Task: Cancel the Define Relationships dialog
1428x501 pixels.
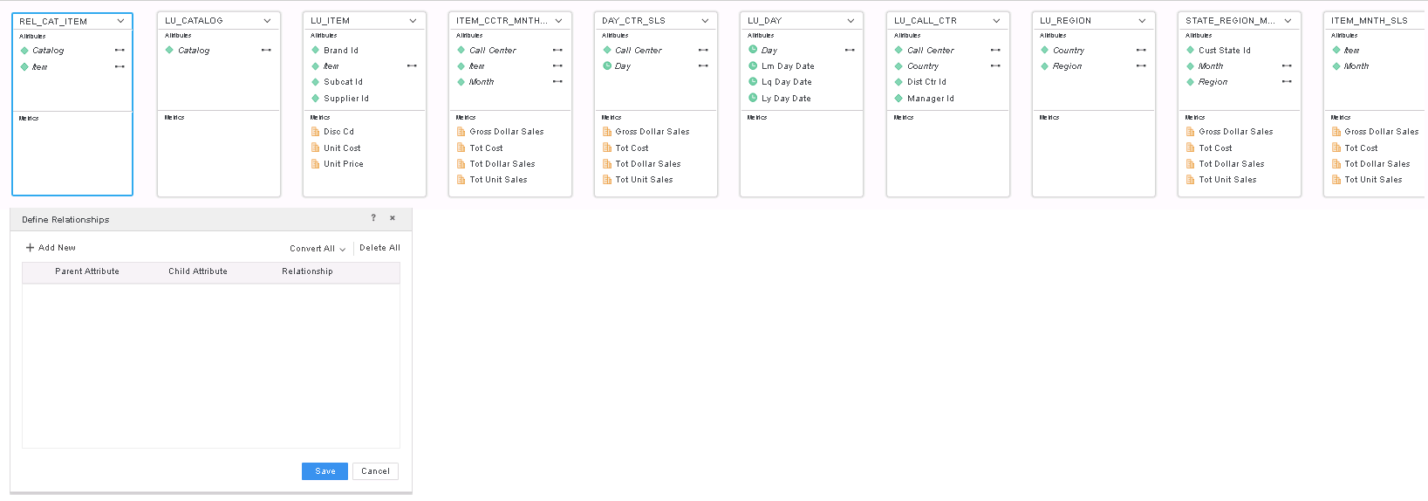Action: tap(375, 471)
